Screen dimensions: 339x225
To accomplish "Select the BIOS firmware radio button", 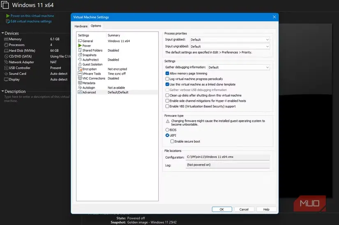I will click(167, 130).
